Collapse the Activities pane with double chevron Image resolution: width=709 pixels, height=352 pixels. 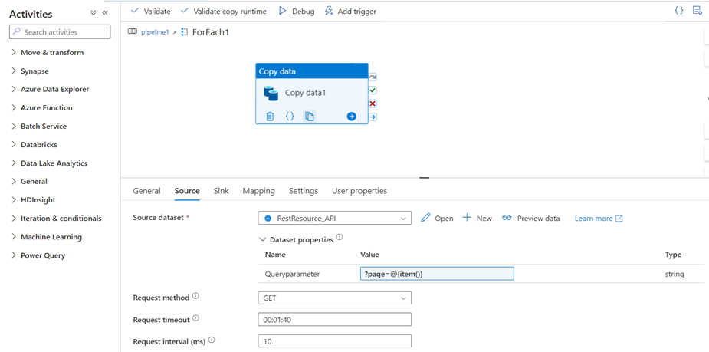point(105,13)
